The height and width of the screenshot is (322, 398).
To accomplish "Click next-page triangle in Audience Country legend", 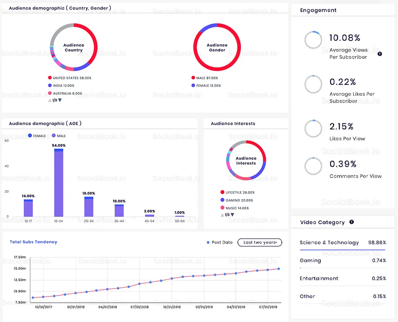I will pos(60,100).
